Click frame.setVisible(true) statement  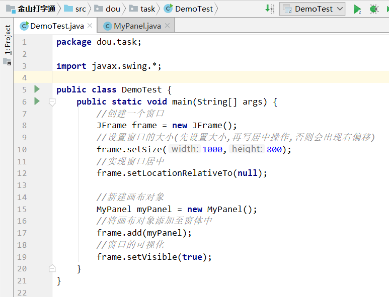point(154,257)
